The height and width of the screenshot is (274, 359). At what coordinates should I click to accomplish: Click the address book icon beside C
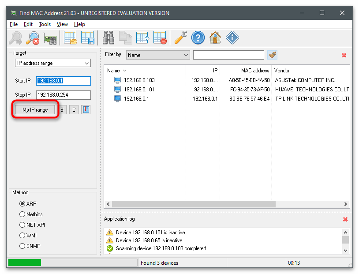[86, 110]
